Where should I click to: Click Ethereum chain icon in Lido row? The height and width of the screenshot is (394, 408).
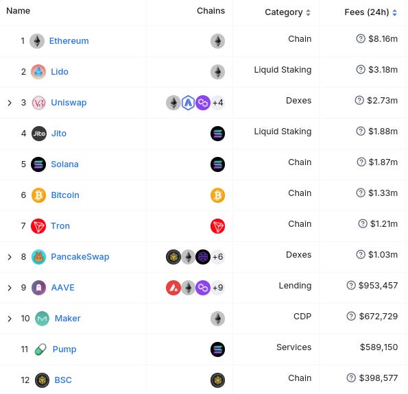coord(217,72)
